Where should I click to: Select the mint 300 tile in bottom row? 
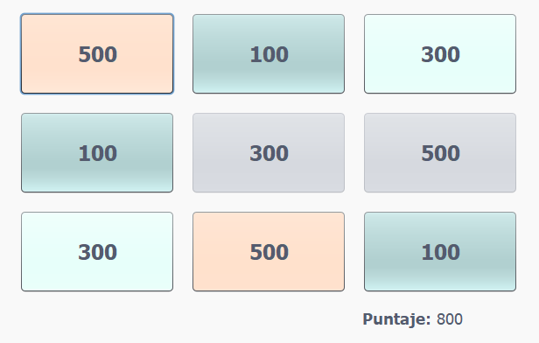pyautogui.click(x=97, y=252)
